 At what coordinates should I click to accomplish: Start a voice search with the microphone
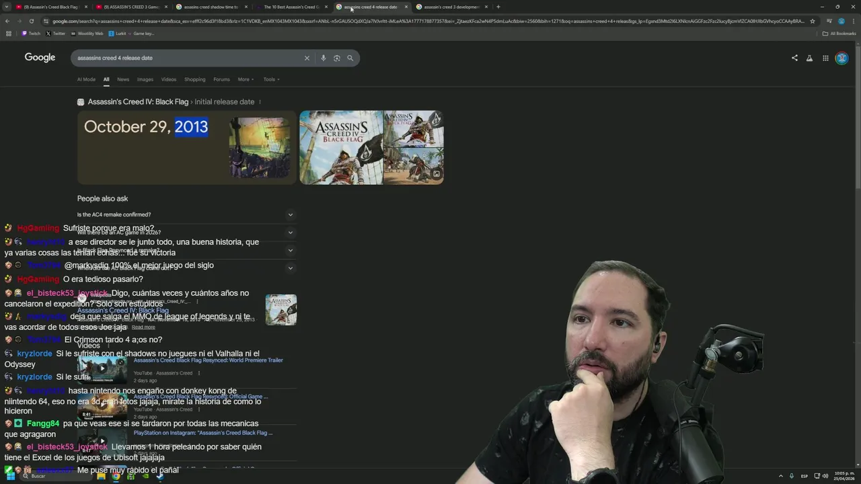coord(323,58)
